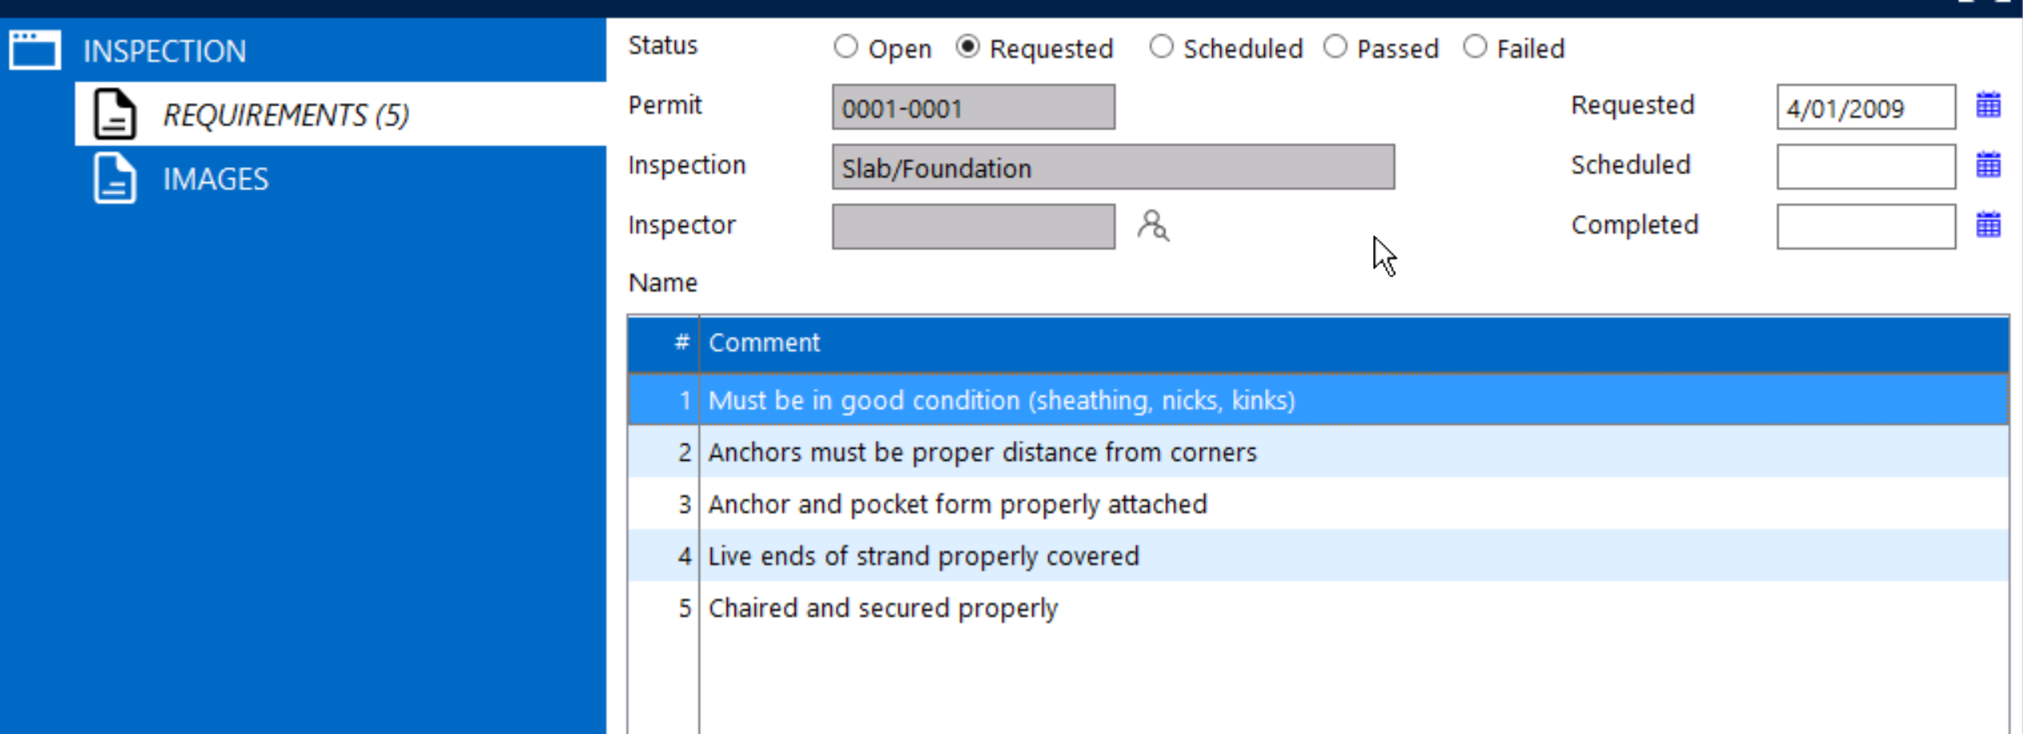2023x734 pixels.
Task: Open calendar for Completed date
Action: click(x=1988, y=225)
